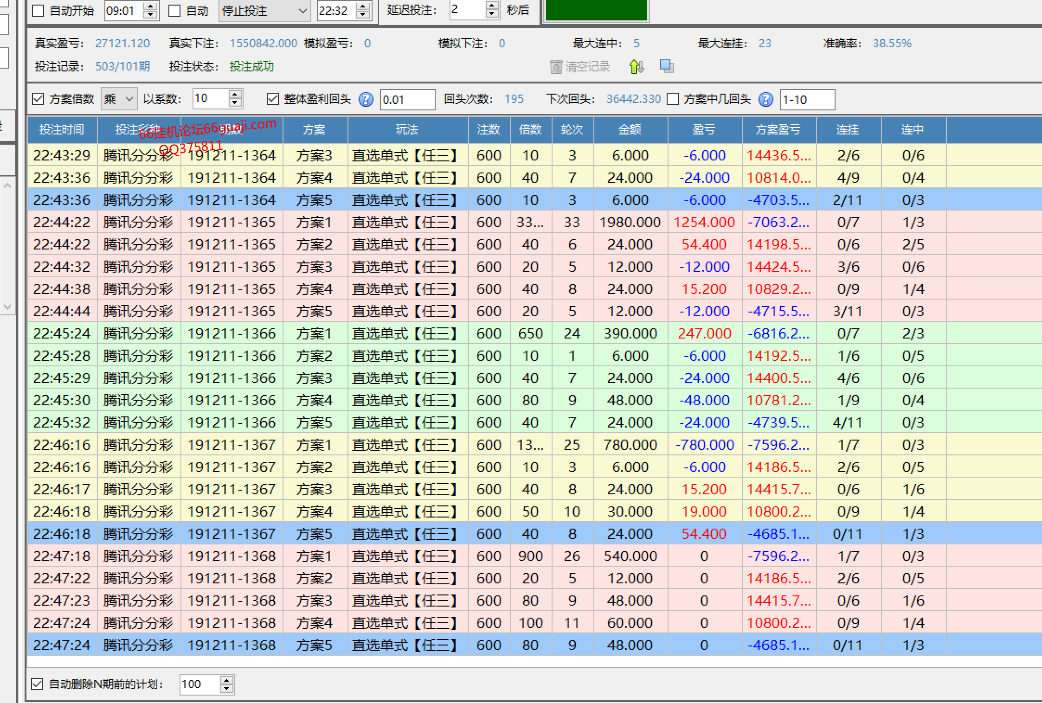Uncheck 自动删除N期前的计划 checkbox
This screenshot has width=1042, height=703.
click(x=37, y=684)
